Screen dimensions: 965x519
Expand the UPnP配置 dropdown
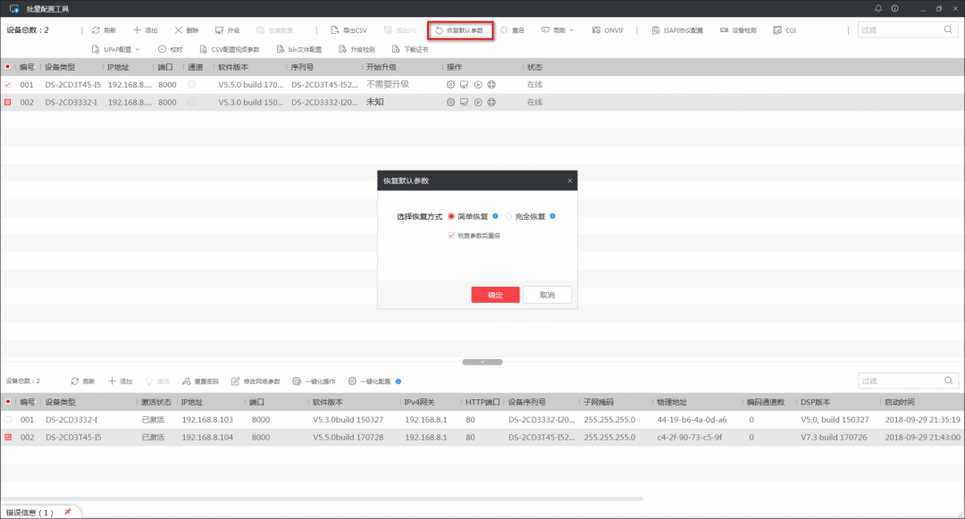tap(116, 49)
